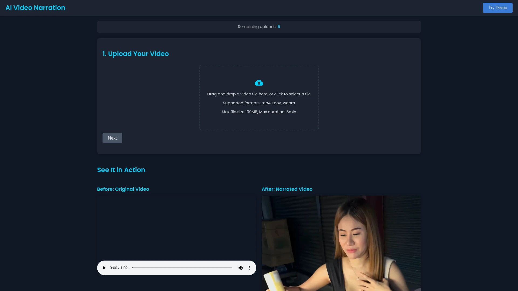Click Next to proceed past upload
The width and height of the screenshot is (518, 291).
112,138
